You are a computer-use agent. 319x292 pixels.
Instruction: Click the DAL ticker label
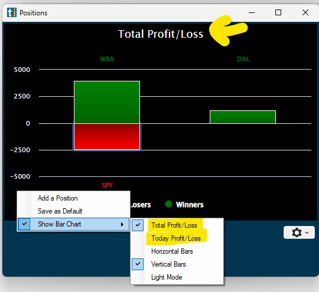point(243,59)
